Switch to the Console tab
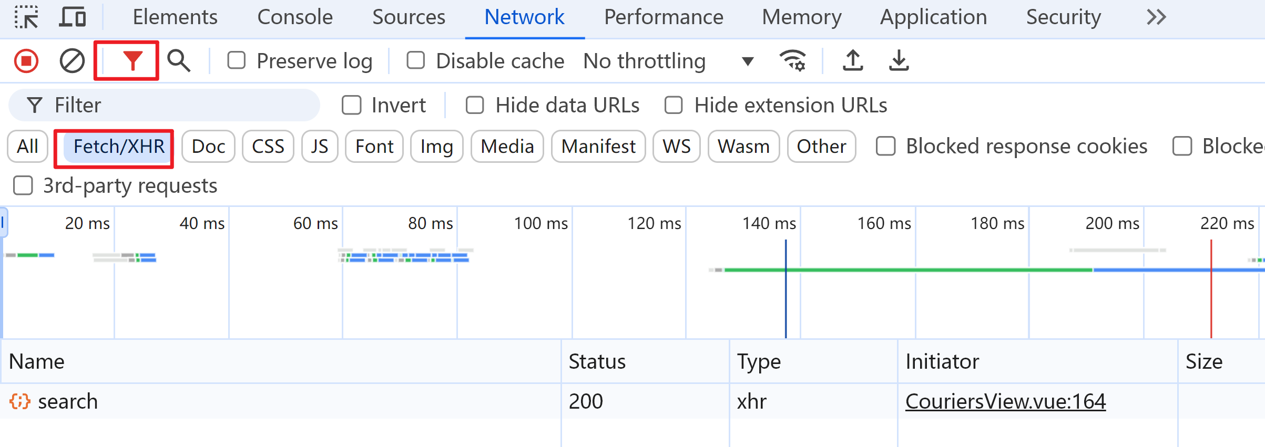The width and height of the screenshot is (1265, 447). pos(295,17)
